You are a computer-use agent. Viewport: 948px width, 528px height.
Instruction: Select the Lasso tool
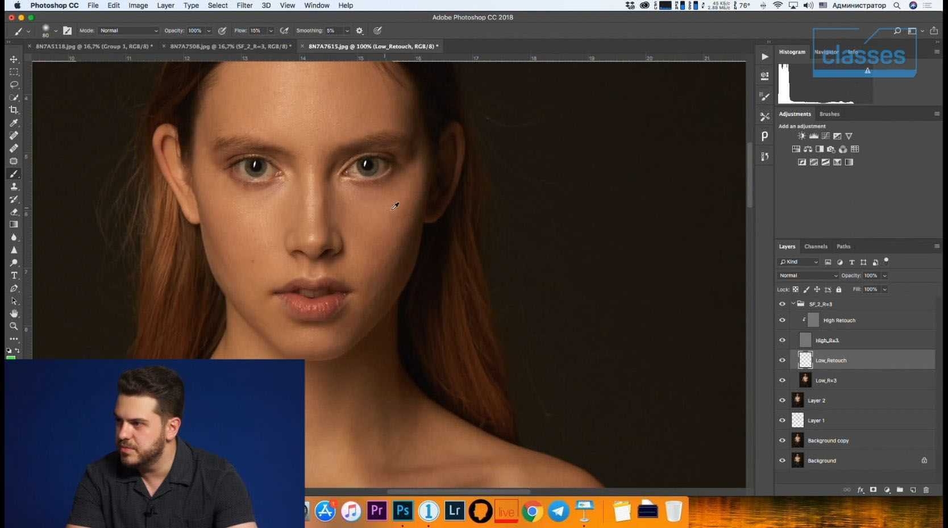tap(14, 85)
